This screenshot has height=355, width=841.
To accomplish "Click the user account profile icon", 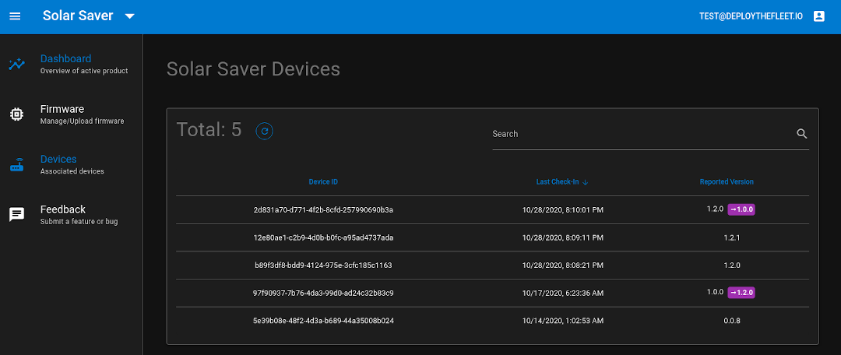I will tap(819, 16).
